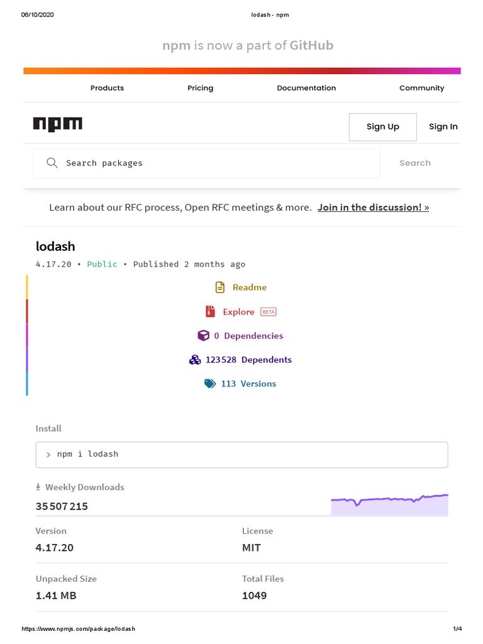This screenshot has height=644, width=483.
Task: Click the Versions tags icon
Action: coord(210,384)
